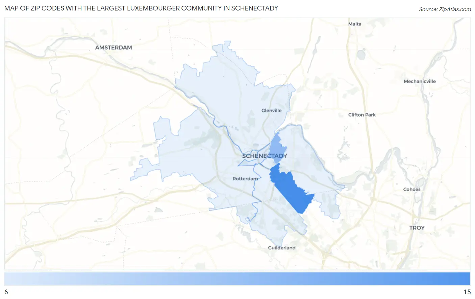This screenshot has width=475, height=299.
Task: Click the legend maximum value 15
Action: coord(467,292)
